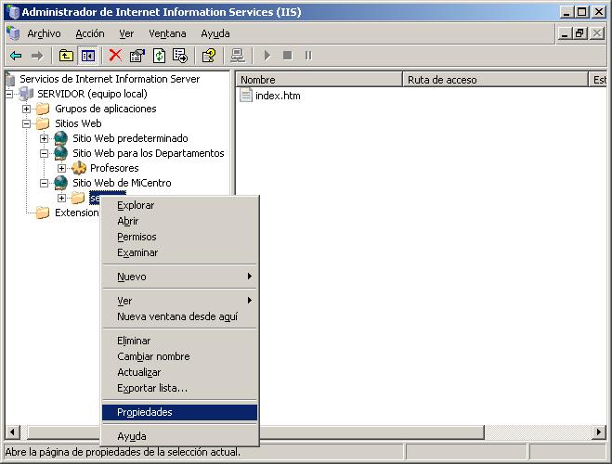
Task: Click the red X delete icon
Action: click(x=115, y=56)
